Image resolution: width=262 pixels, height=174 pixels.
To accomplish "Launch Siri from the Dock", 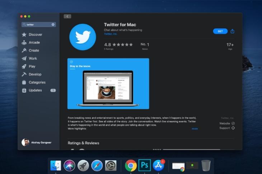I will (x=69, y=165).
